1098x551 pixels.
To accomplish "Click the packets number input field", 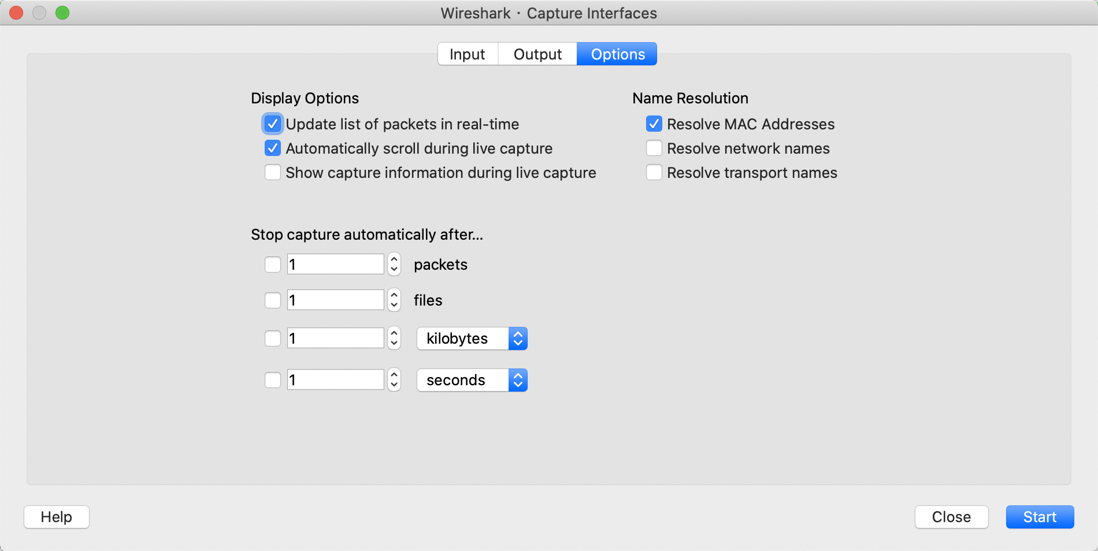I will click(336, 265).
